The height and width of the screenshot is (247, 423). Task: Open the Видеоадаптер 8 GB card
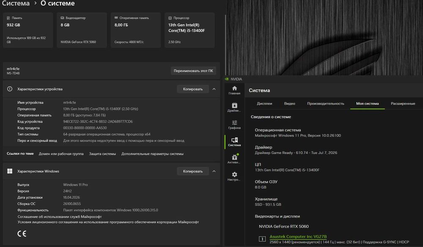[x=82, y=30]
